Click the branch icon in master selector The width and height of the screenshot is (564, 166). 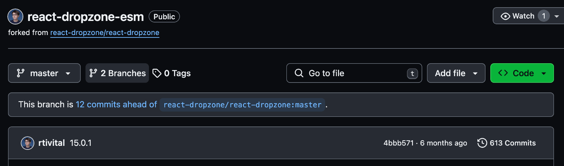(21, 73)
